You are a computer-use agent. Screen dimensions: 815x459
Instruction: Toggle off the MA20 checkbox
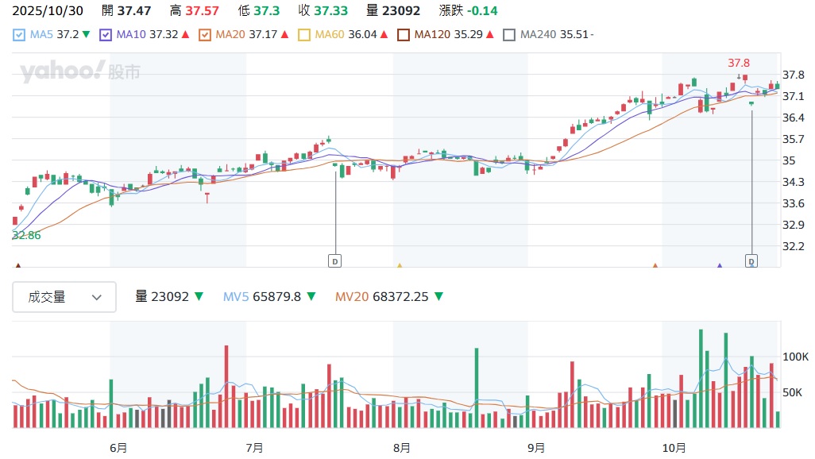[205, 35]
